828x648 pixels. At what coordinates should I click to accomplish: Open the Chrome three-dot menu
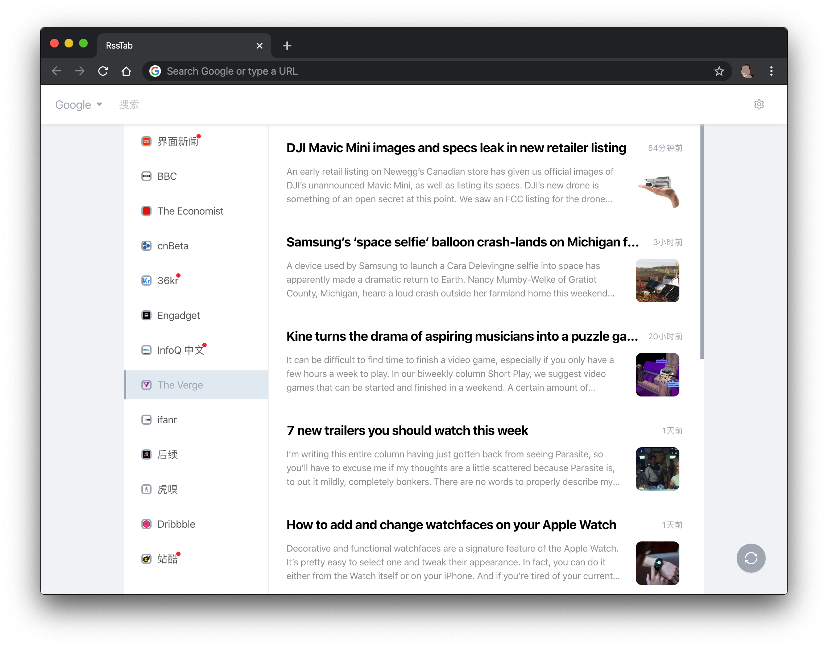pos(771,71)
